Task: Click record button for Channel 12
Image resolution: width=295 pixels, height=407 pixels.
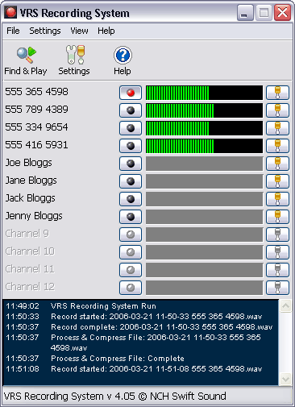Action: [131, 288]
